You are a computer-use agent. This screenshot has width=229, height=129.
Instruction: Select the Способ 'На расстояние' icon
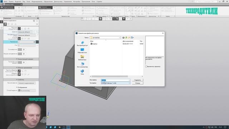(19, 39)
